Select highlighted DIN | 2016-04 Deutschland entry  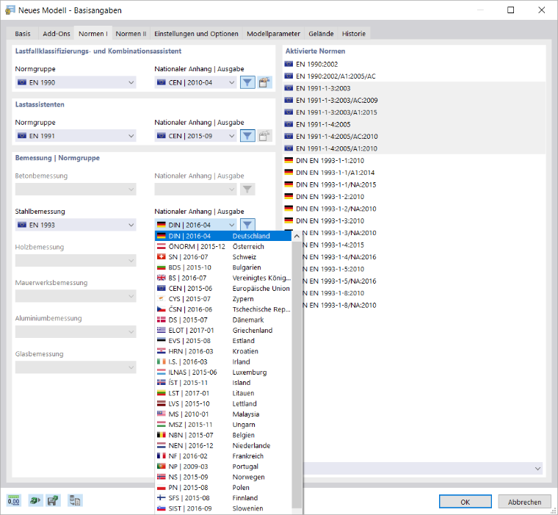pyautogui.click(x=223, y=236)
